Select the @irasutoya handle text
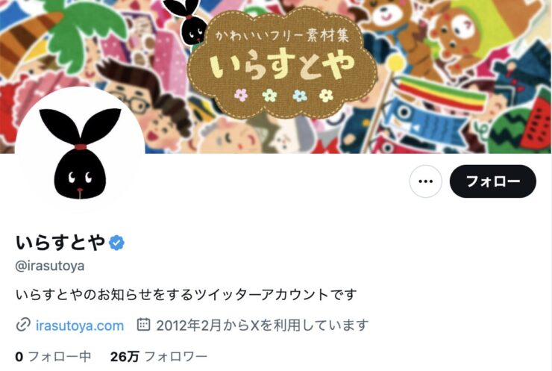Image resolution: width=552 pixels, height=371 pixels. click(x=50, y=266)
